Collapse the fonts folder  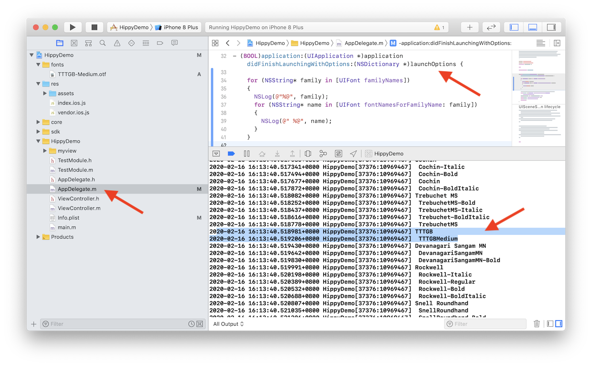[x=38, y=65]
